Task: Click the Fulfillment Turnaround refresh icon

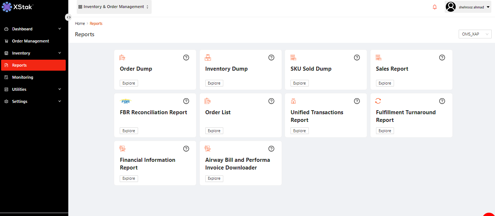Action: click(x=378, y=101)
